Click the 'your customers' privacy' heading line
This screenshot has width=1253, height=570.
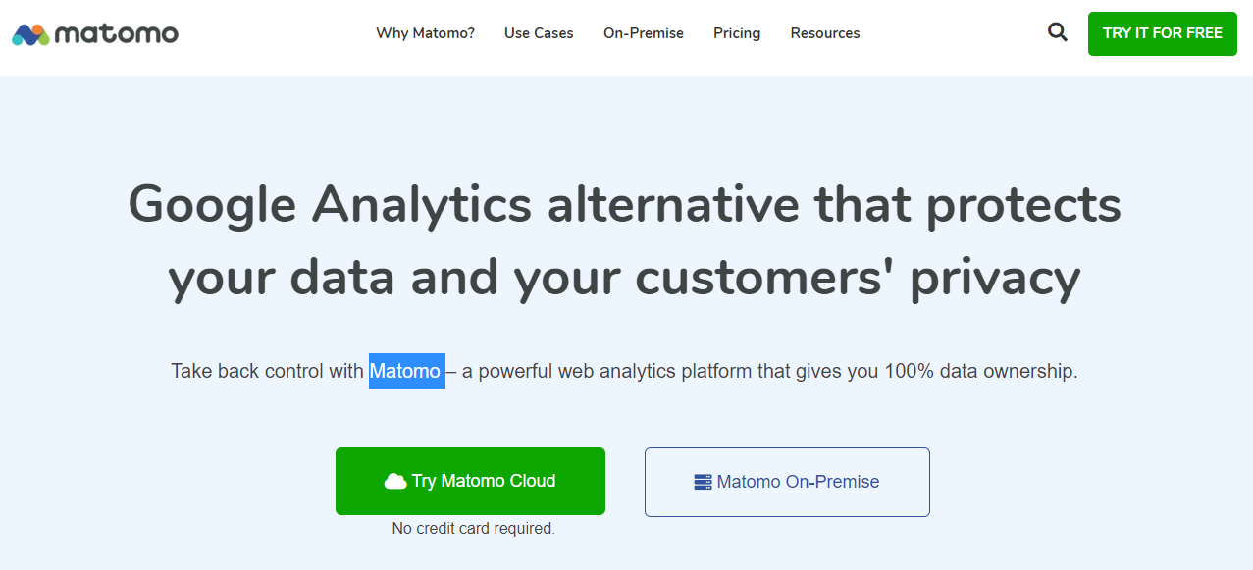(x=624, y=278)
